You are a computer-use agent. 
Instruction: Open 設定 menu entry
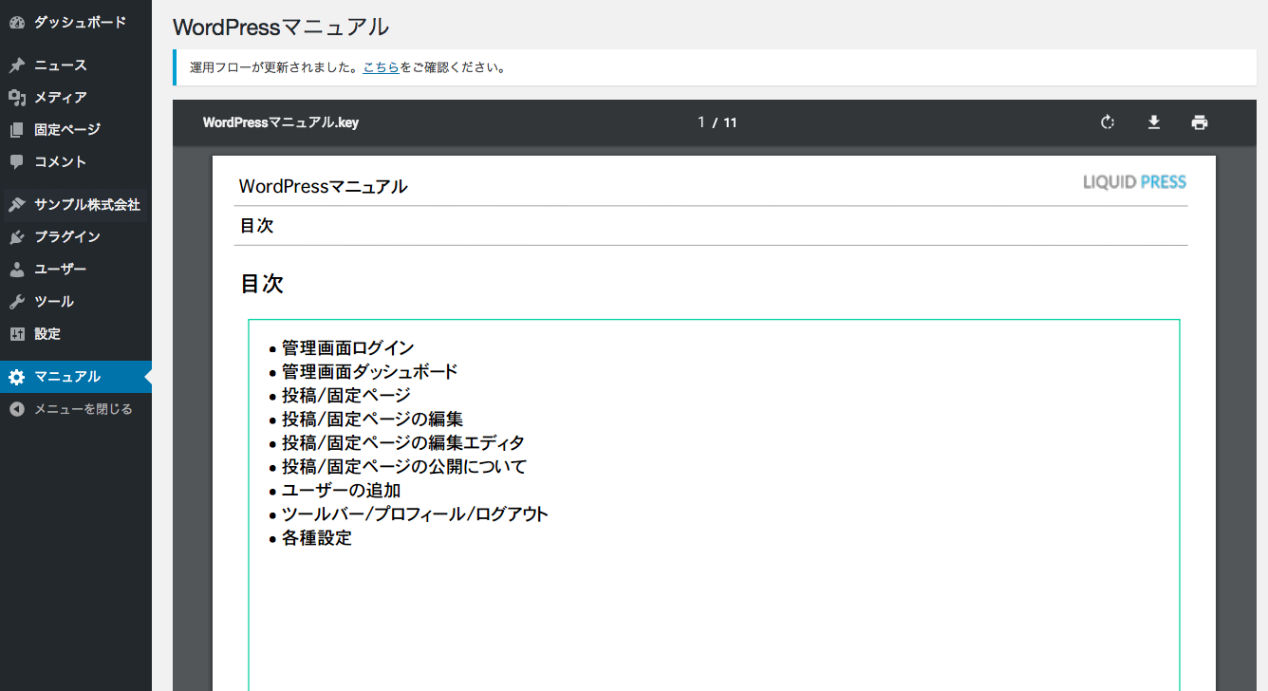[x=76, y=334]
